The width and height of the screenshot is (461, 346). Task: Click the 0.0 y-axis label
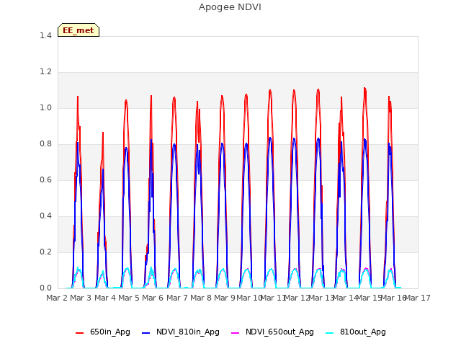coord(45,288)
